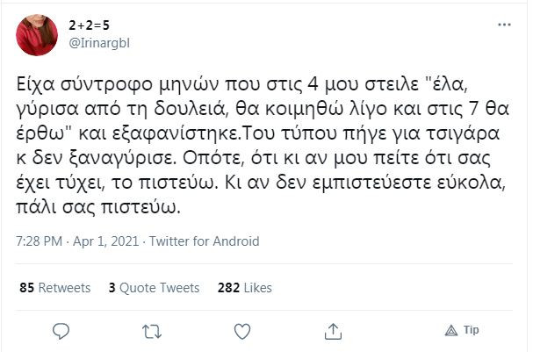Click the Tip money icon
This screenshot has height=352, width=533.
451,331
